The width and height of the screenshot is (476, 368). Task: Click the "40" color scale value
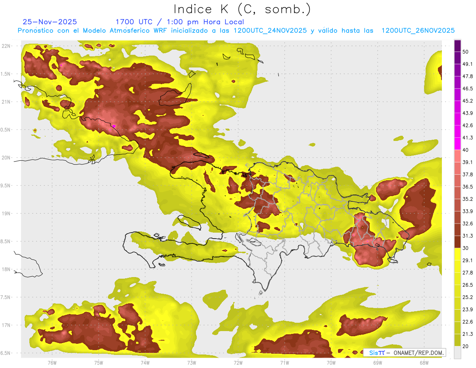[x=466, y=150]
